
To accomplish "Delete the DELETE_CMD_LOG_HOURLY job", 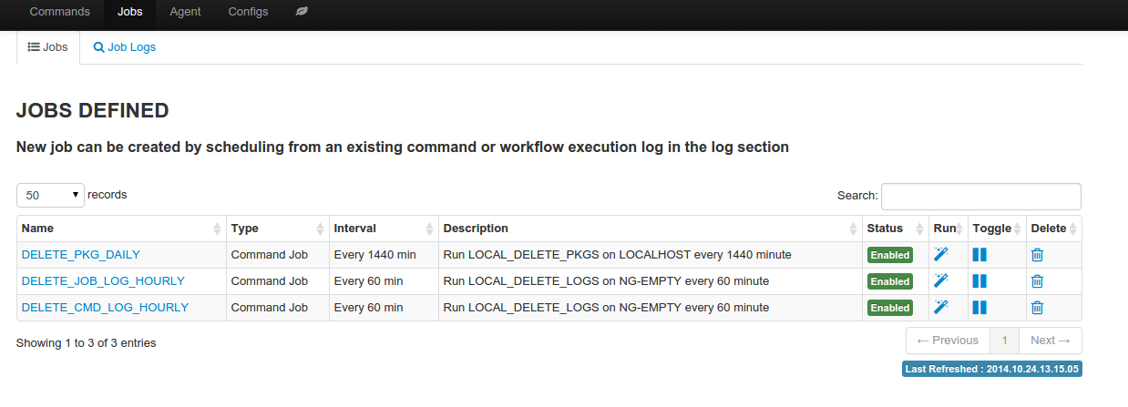I will tap(1037, 308).
